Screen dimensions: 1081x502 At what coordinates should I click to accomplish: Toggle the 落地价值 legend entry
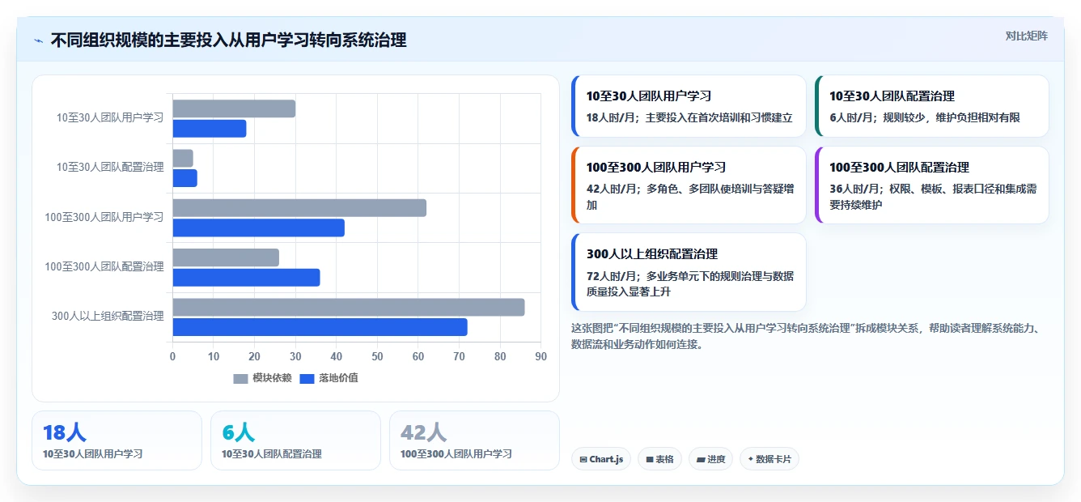point(329,378)
